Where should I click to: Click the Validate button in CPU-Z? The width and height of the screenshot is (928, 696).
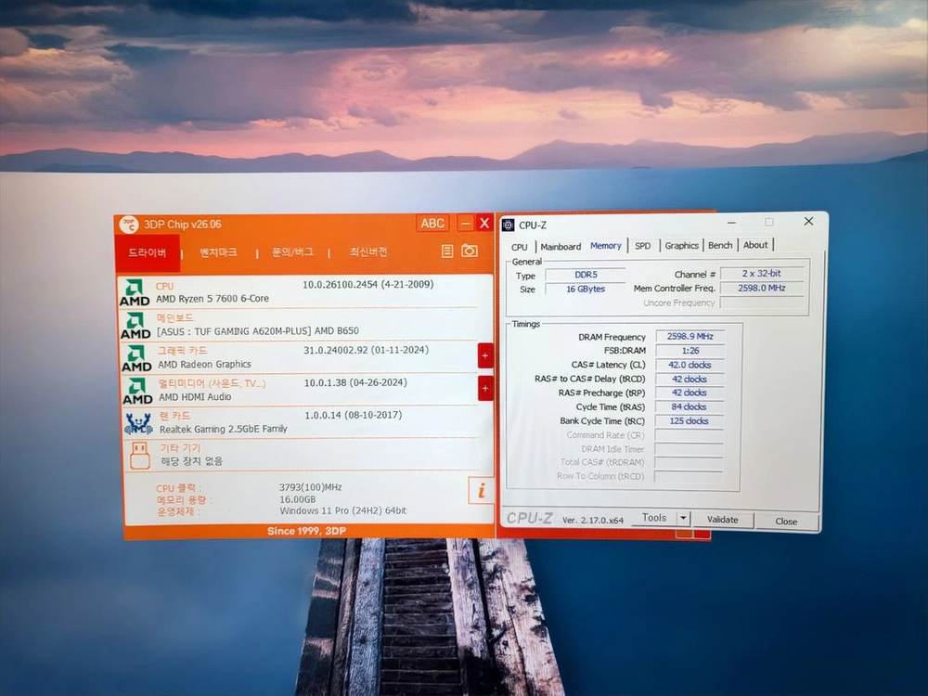(x=723, y=520)
